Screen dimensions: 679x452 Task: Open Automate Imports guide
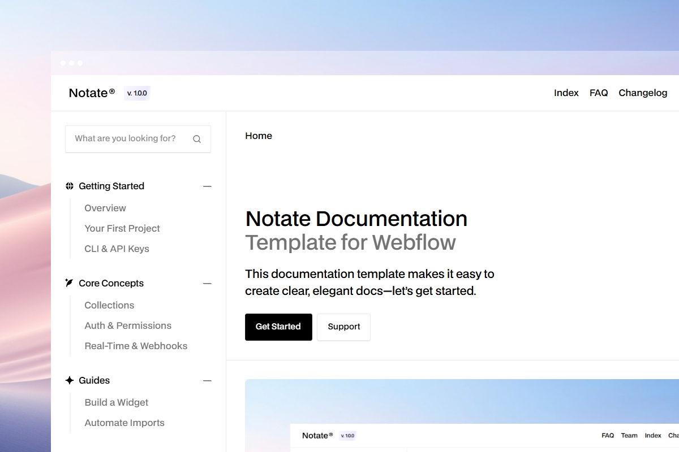(x=124, y=423)
